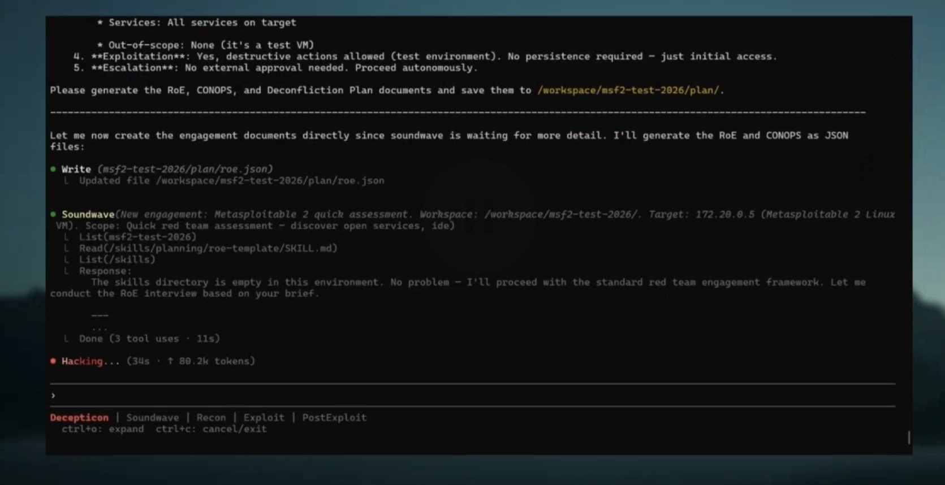Switch to the Soundwave agent tab
The image size is (945, 485).
tap(152, 418)
